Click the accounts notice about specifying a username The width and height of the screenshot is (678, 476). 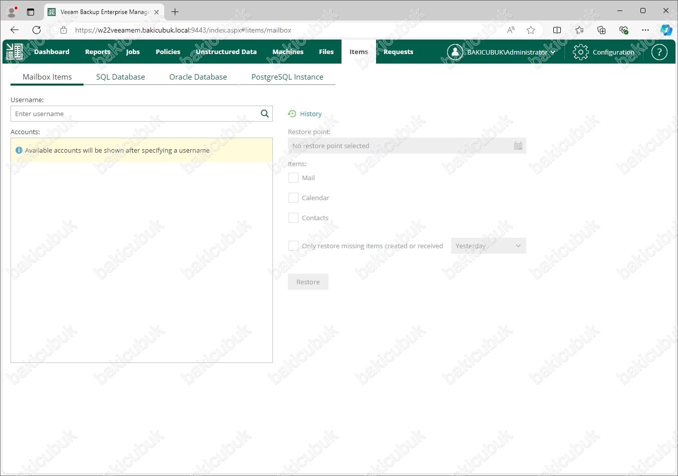coord(142,150)
